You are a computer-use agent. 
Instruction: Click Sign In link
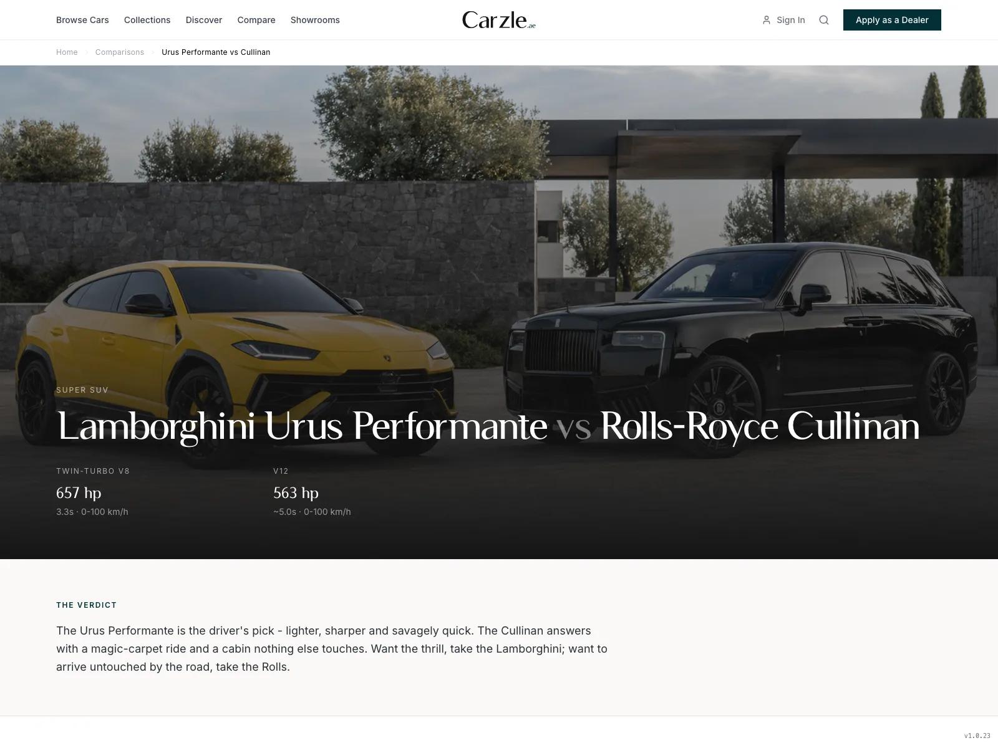coord(790,20)
